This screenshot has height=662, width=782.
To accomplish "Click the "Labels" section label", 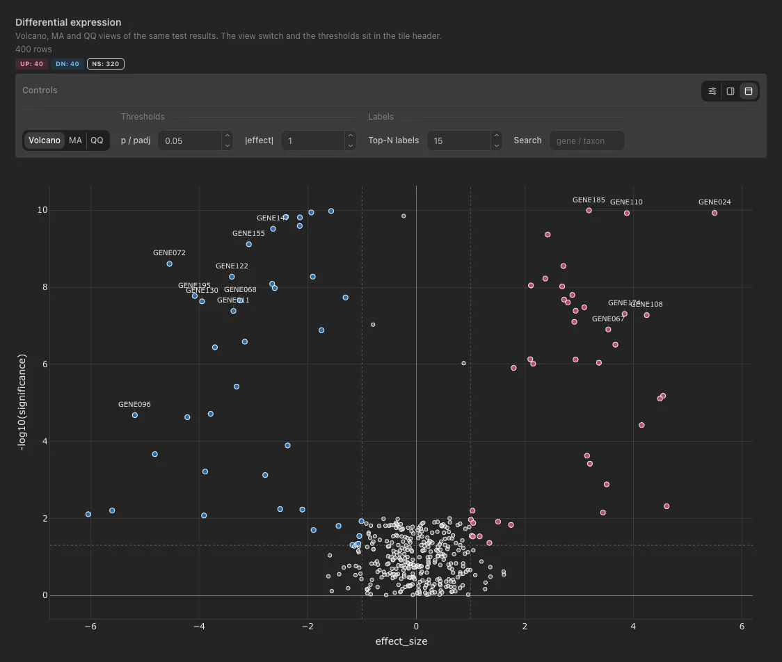I will [381, 117].
